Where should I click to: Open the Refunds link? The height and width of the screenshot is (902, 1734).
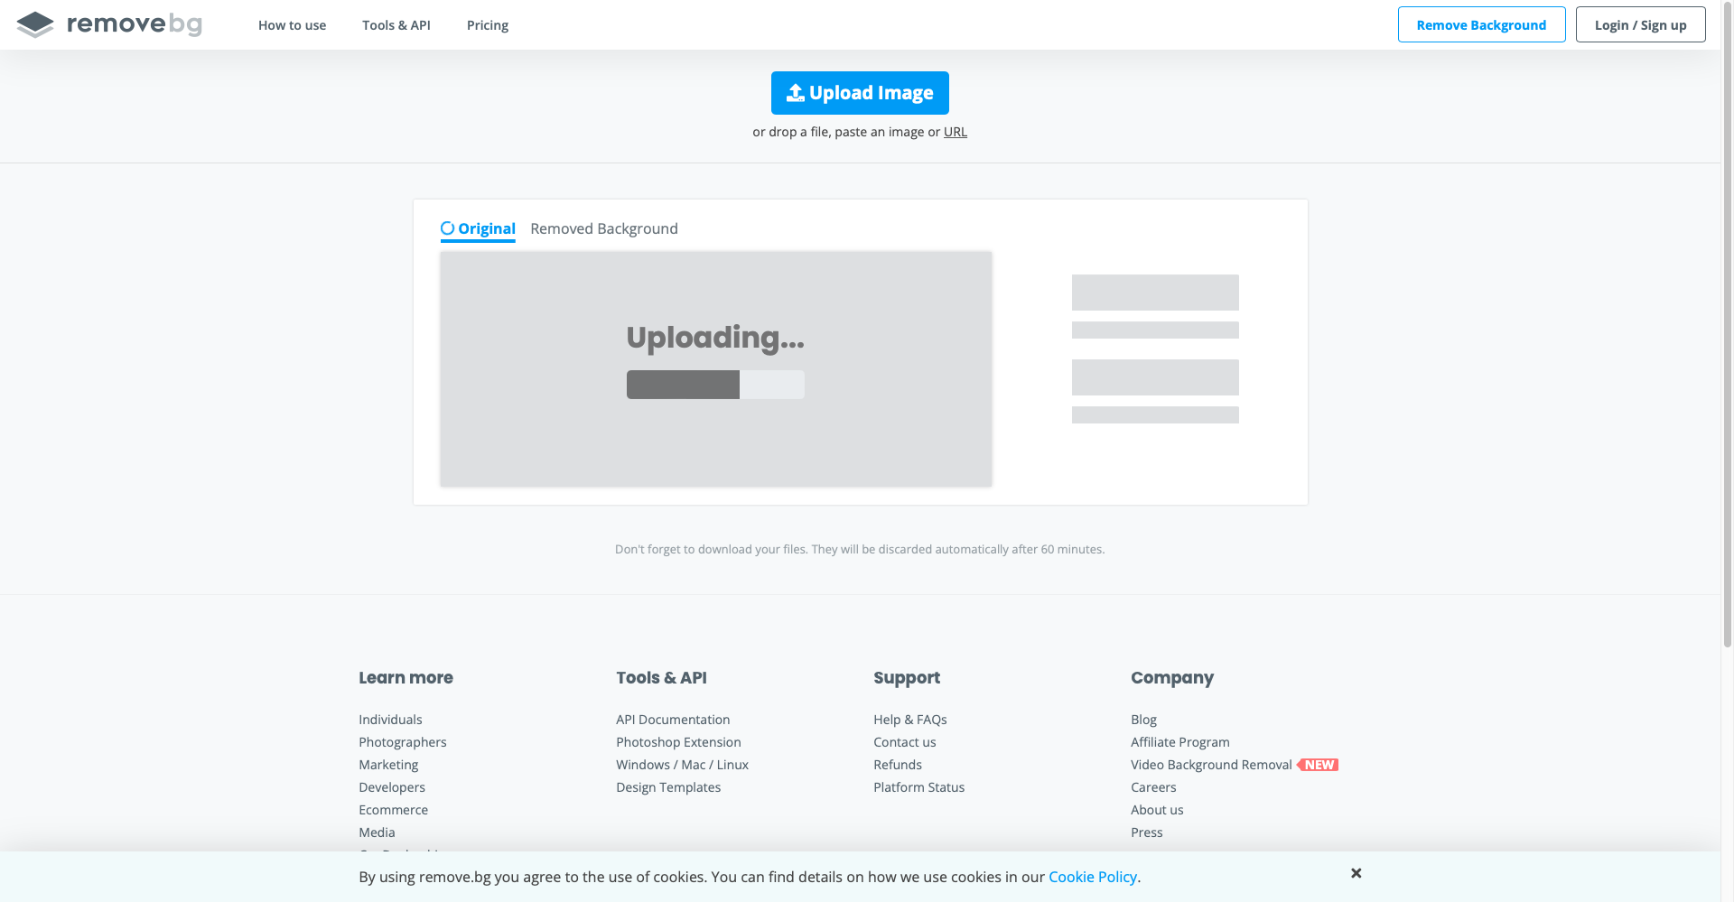pyautogui.click(x=898, y=765)
